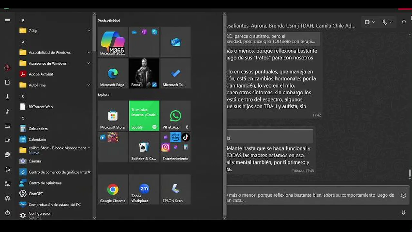The height and width of the screenshot is (232, 412).
Task: Expand Accesorios de Windows folder
Action: 55,63
